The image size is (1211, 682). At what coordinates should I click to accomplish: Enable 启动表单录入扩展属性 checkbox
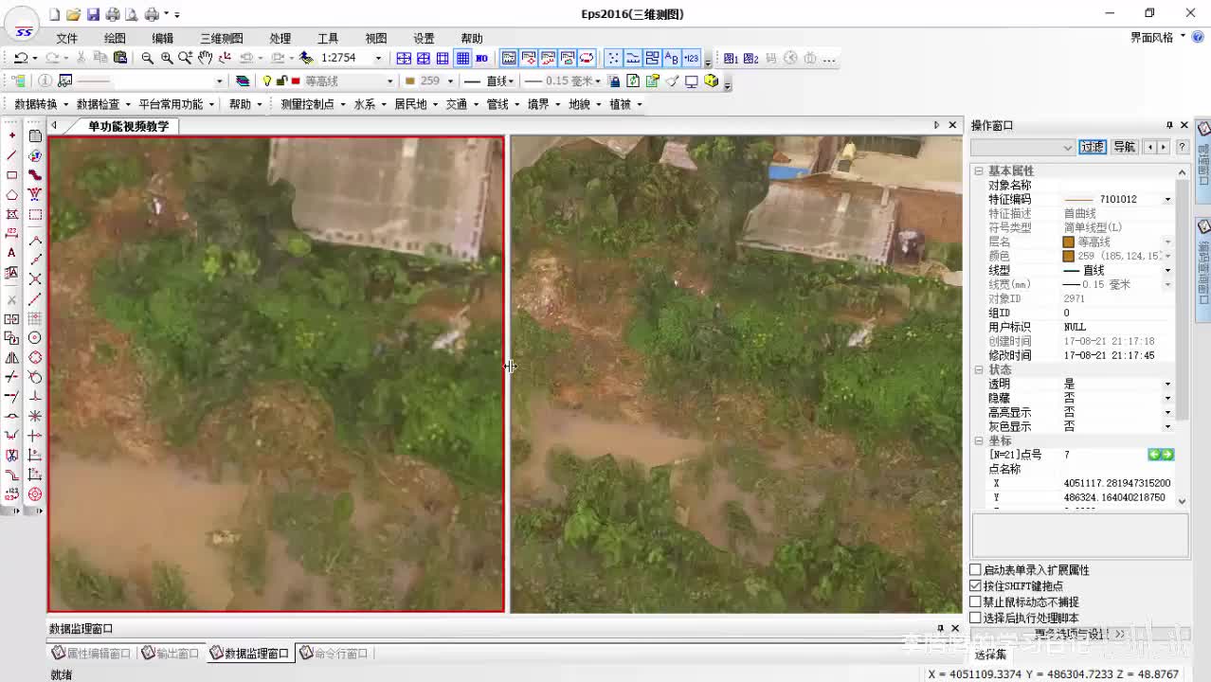click(x=975, y=570)
